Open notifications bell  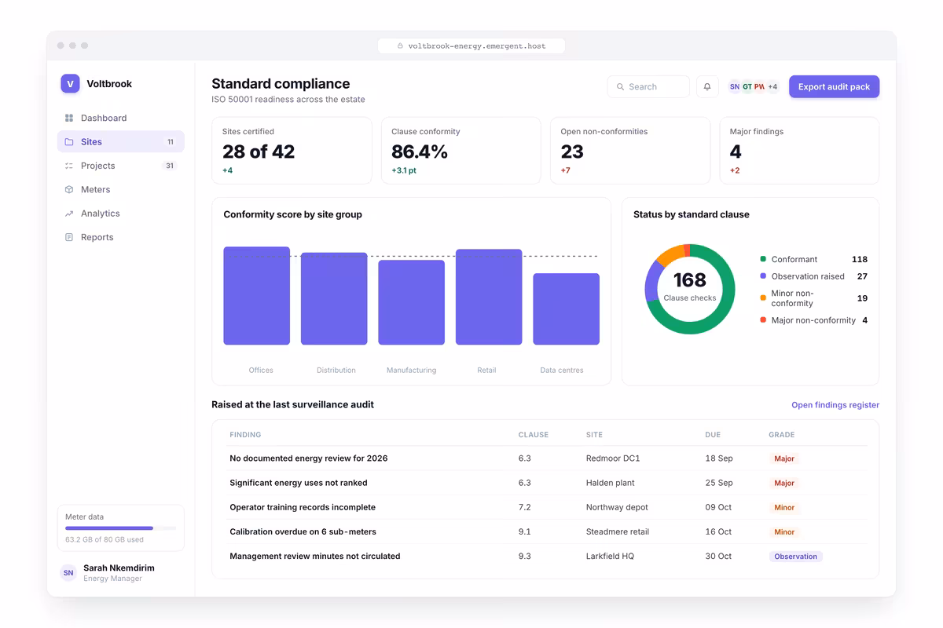pos(707,87)
